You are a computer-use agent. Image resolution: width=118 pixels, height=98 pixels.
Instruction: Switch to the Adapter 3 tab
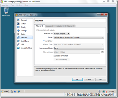click(60, 26)
